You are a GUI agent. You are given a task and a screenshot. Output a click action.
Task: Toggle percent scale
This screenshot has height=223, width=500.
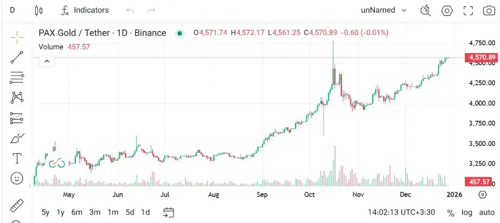click(451, 212)
